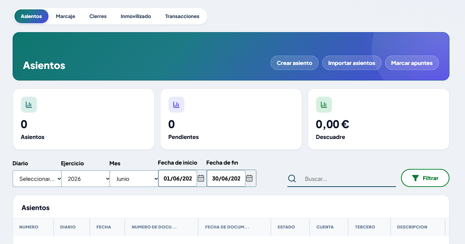This screenshot has width=465, height=244.
Task: Open the Ejercicio 2026 dropdown
Action: tap(86, 179)
